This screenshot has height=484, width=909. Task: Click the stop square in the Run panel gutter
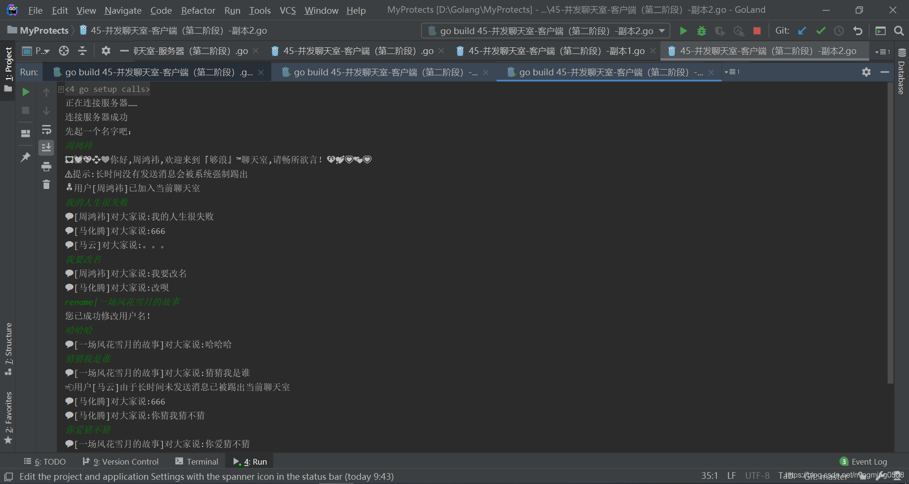pos(26,110)
